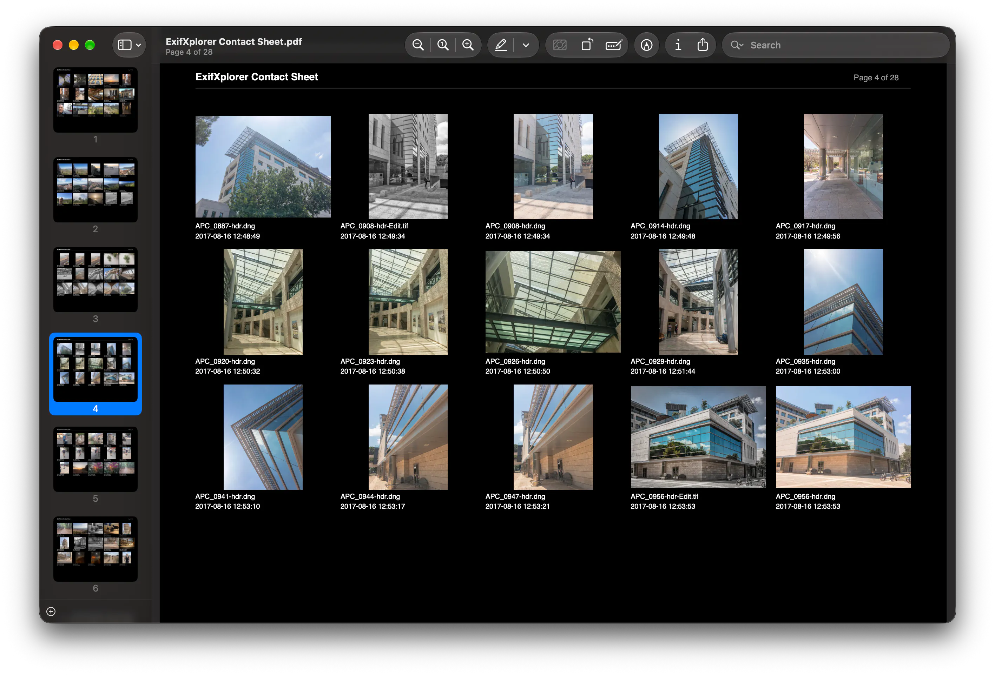Click the APC_0887-hdr.dng photo
This screenshot has width=995, height=675.
pyautogui.click(x=263, y=166)
